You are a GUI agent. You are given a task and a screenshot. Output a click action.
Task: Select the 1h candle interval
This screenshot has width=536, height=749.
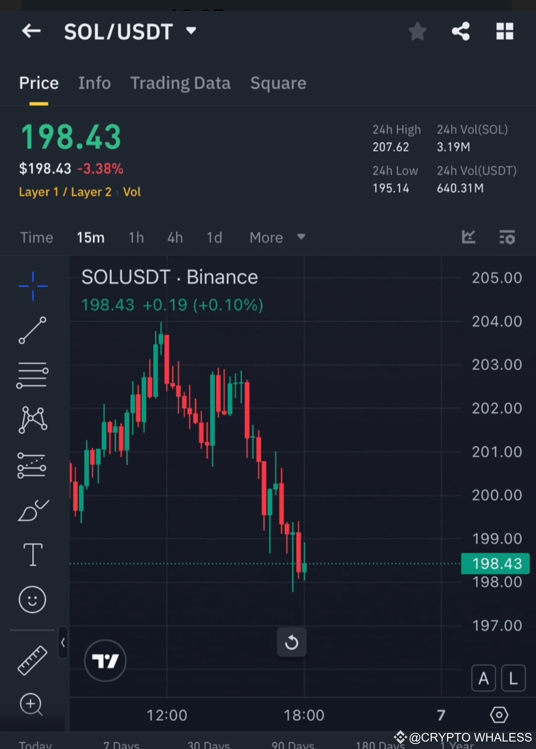(135, 237)
